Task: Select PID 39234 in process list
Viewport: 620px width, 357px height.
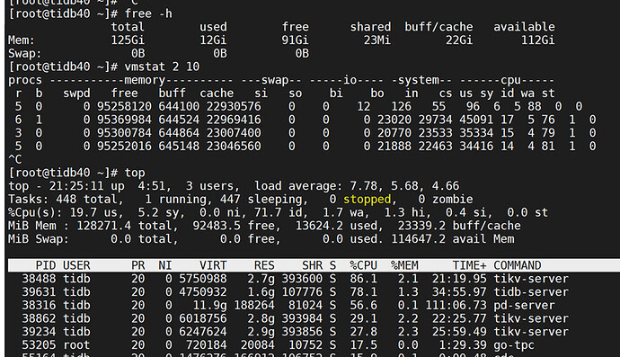Action: (x=39, y=332)
